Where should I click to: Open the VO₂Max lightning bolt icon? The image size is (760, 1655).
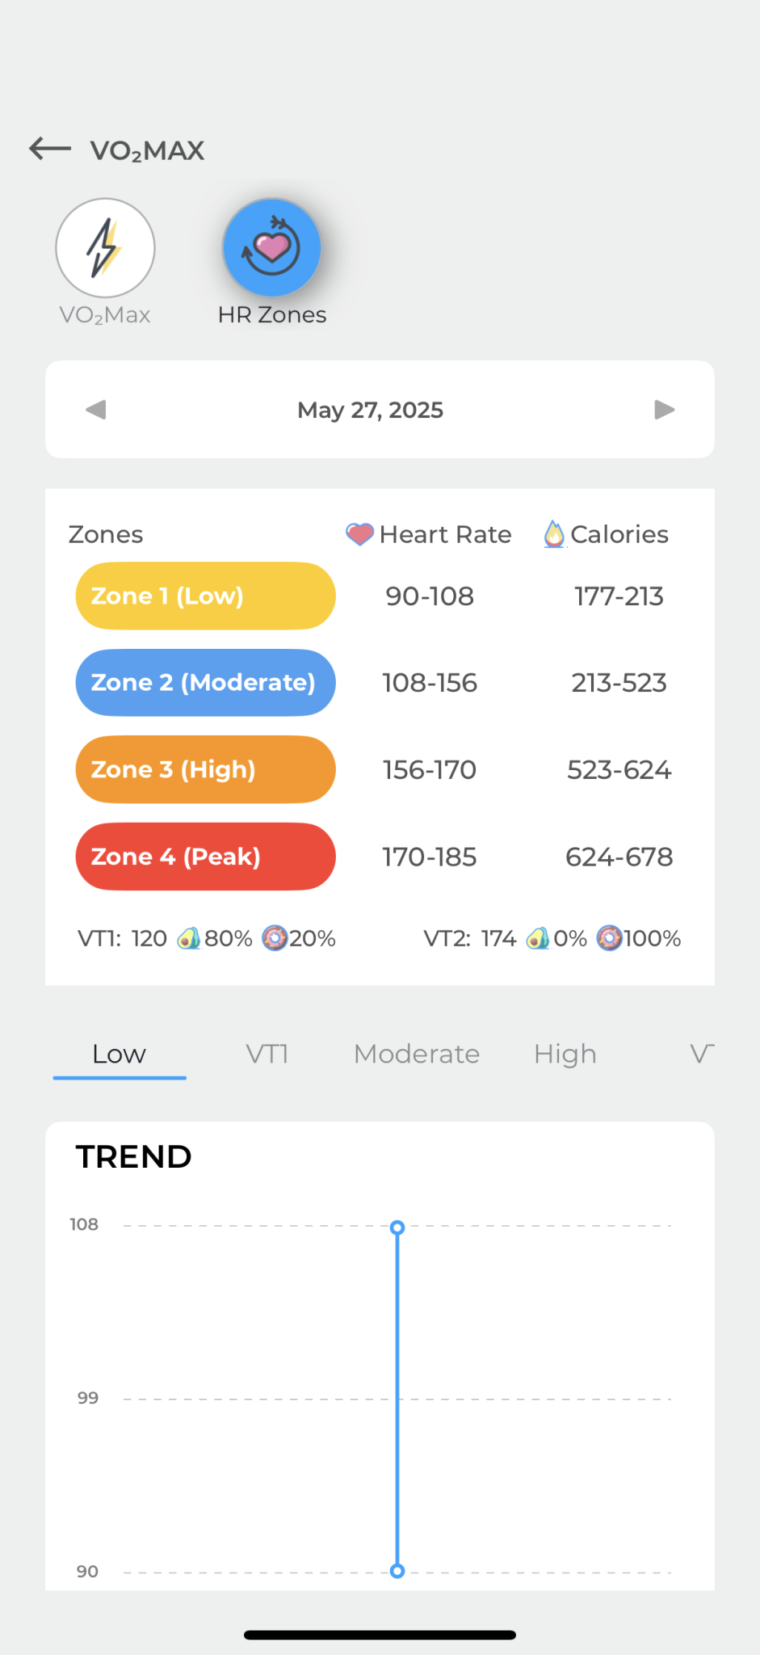[105, 248]
